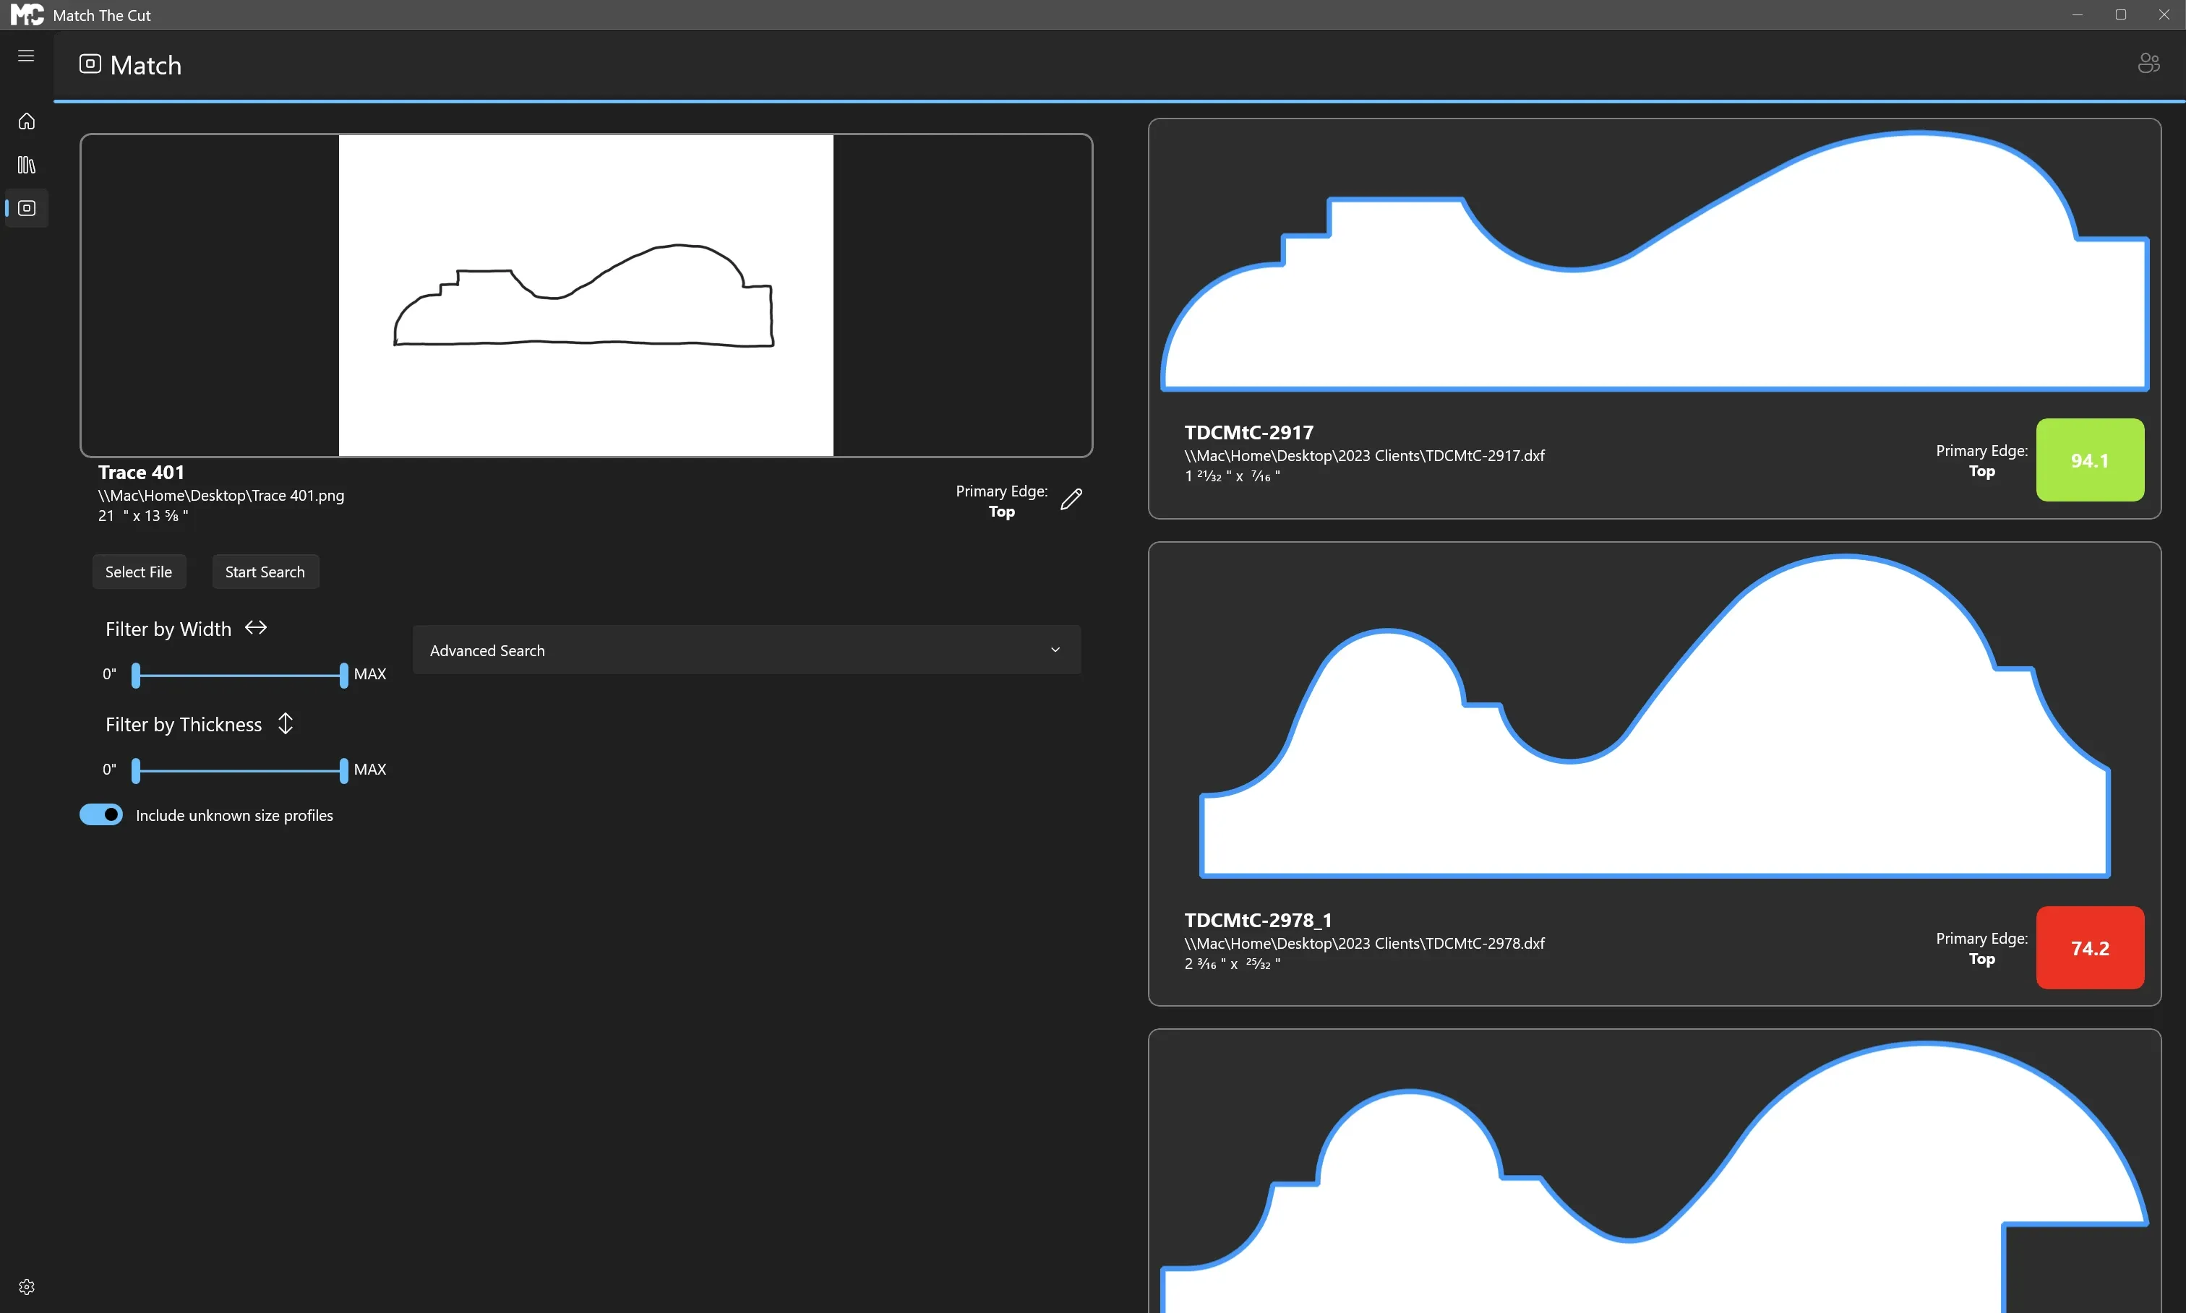The height and width of the screenshot is (1313, 2186).
Task: Open the TDCMtC-2917 profile result
Action: 1654,319
